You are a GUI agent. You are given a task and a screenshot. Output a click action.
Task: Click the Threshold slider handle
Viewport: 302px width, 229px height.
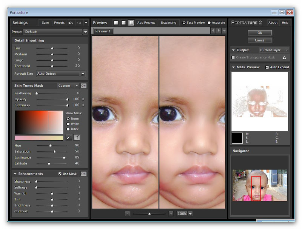pos(52,66)
